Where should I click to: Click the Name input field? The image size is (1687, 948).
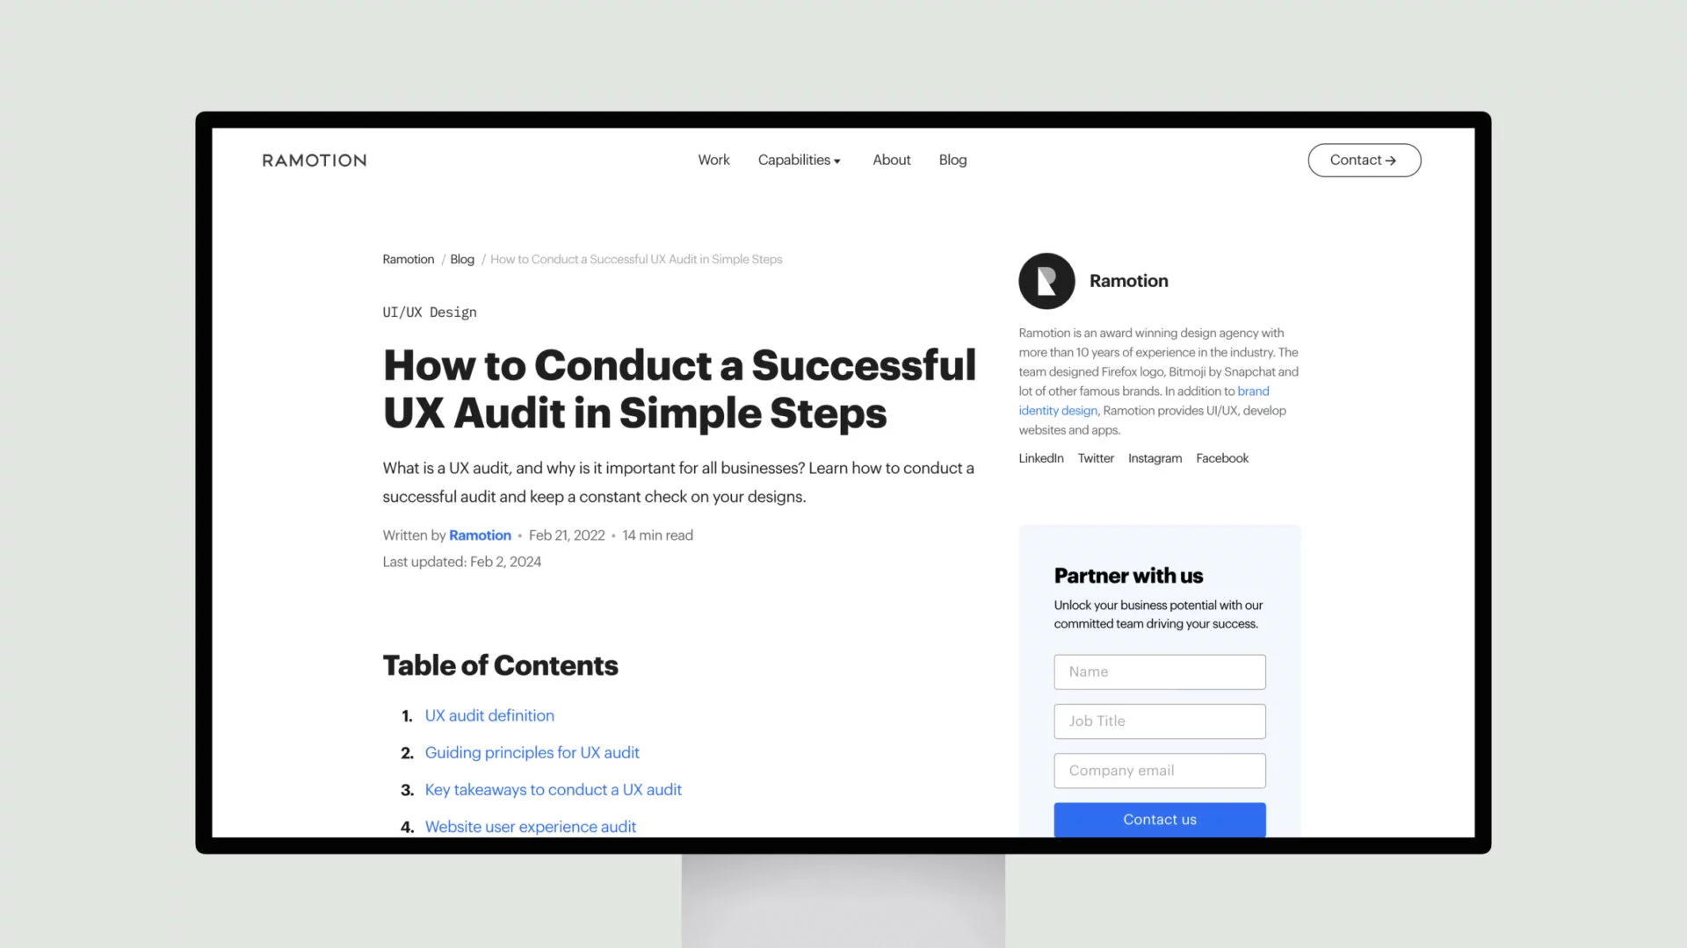pyautogui.click(x=1160, y=671)
